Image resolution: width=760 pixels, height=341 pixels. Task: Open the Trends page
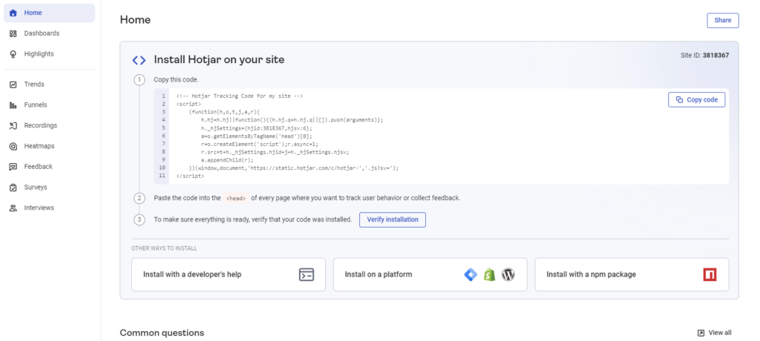tap(50, 85)
